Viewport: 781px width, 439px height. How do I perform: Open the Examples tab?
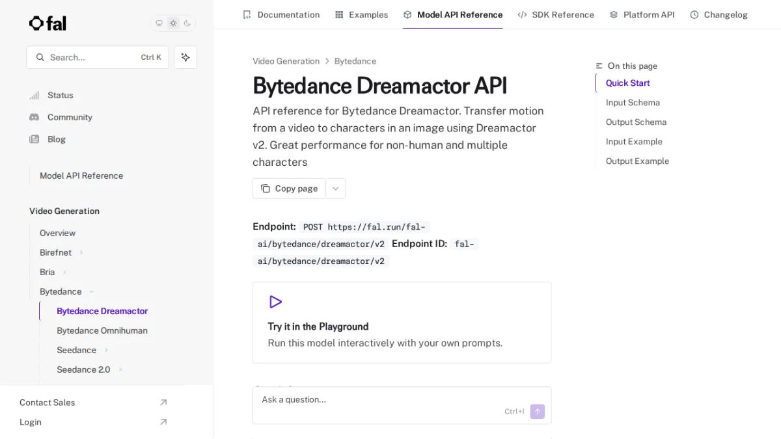coord(361,14)
